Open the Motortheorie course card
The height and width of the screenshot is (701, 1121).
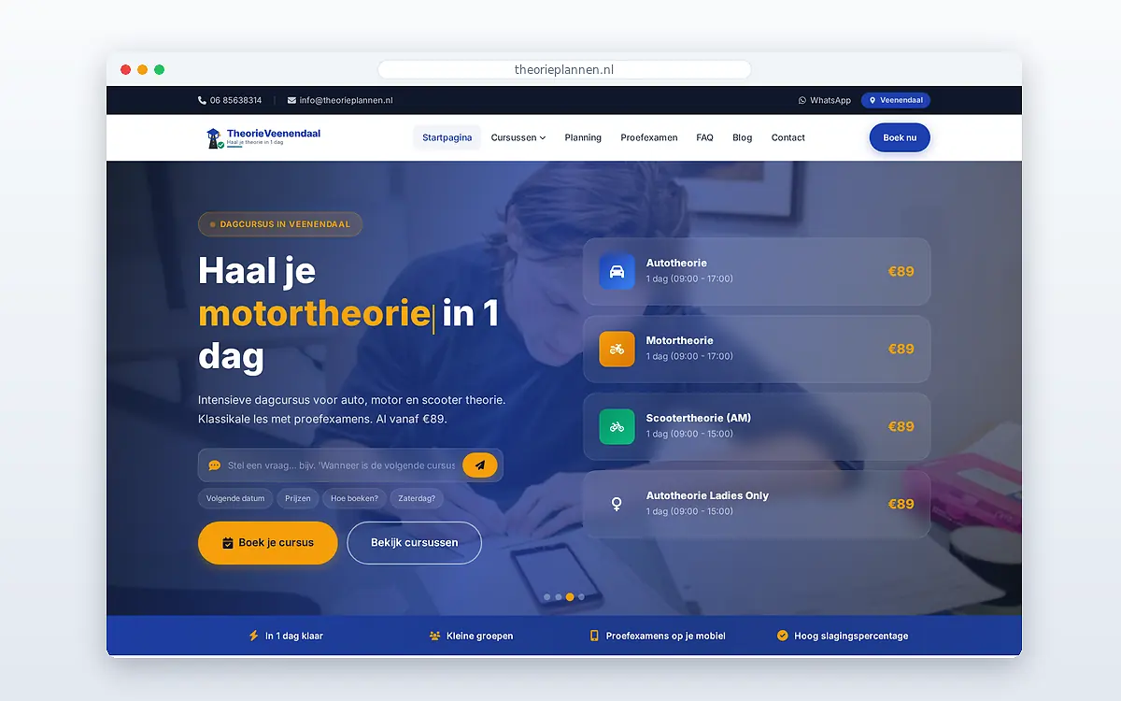(757, 349)
